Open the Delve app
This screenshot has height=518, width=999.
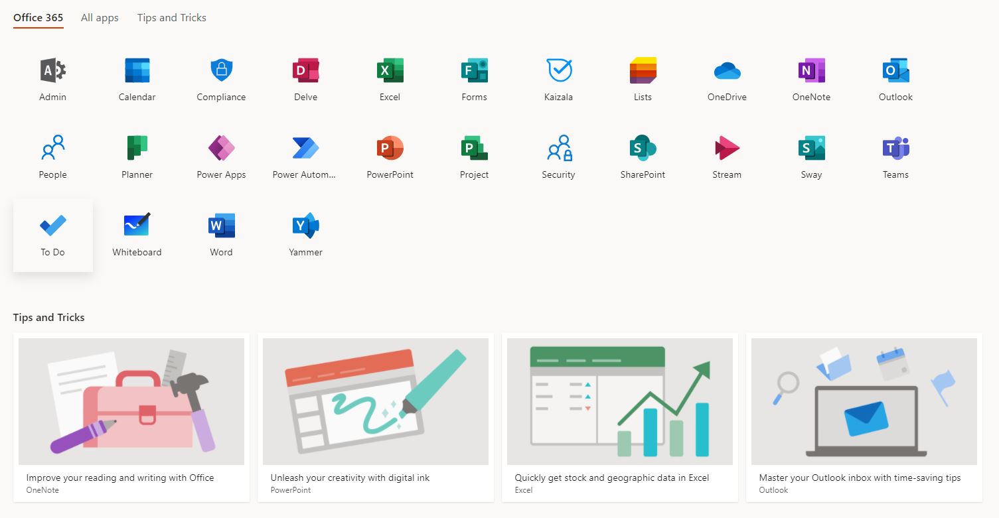(x=305, y=70)
